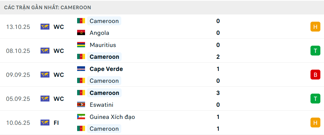Click the Equatorial Guinea flag icon
This screenshot has width=324, height=135.
click(x=81, y=117)
